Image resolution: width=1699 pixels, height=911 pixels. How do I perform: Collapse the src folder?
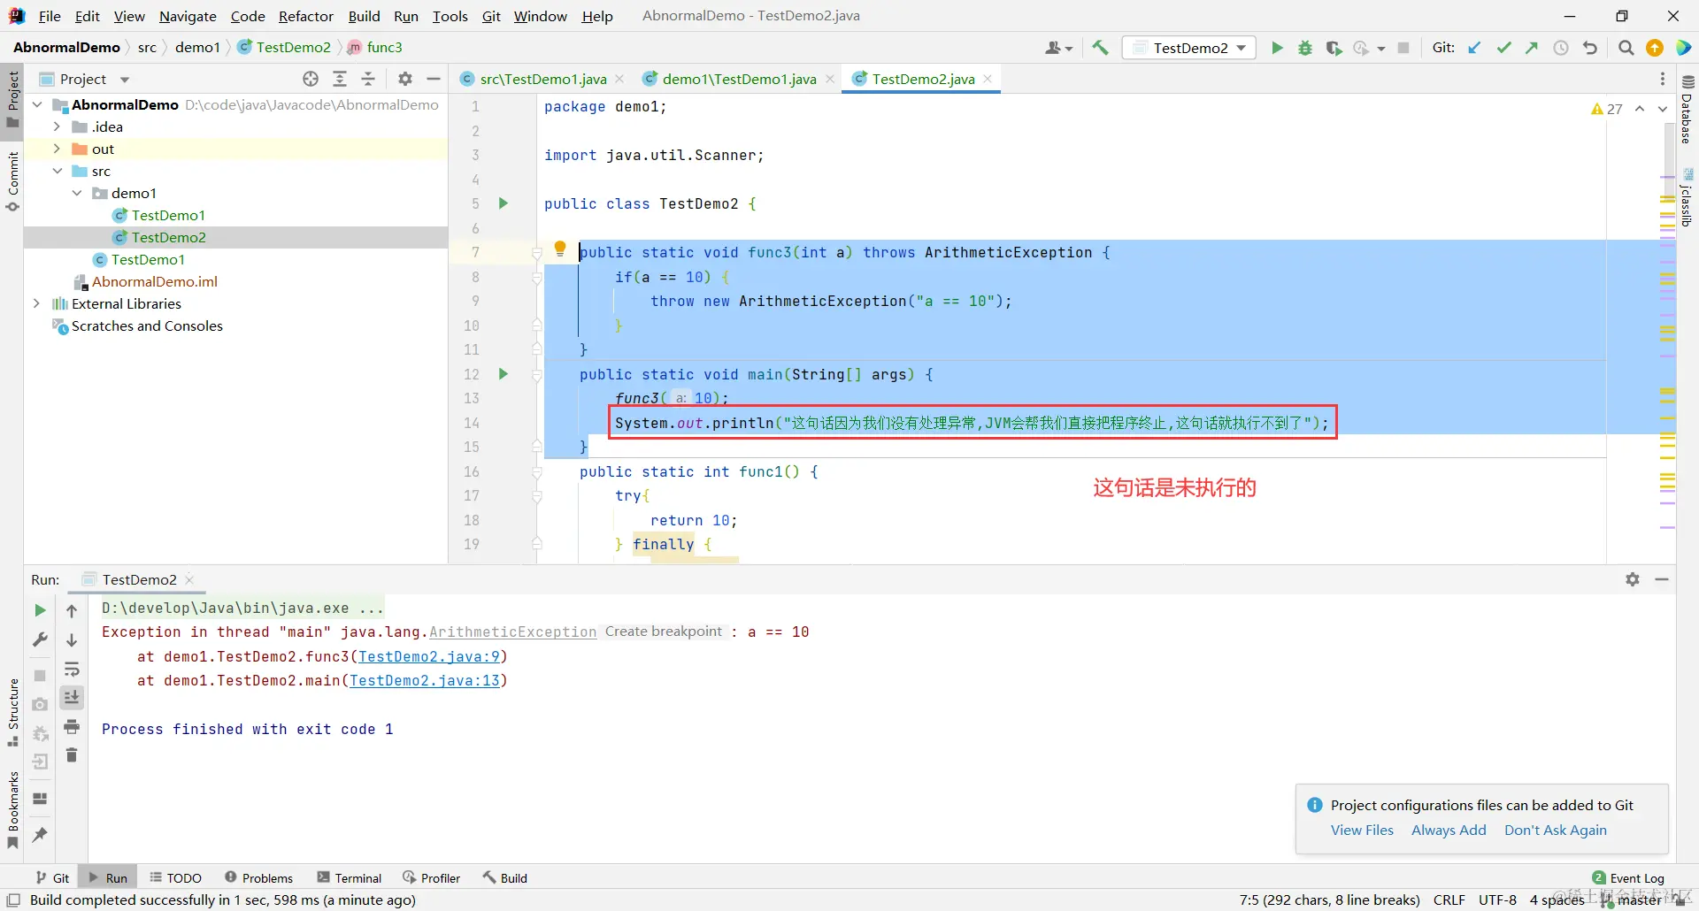(57, 171)
